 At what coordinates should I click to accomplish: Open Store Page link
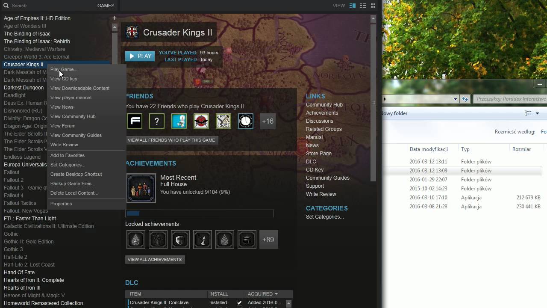click(x=319, y=154)
